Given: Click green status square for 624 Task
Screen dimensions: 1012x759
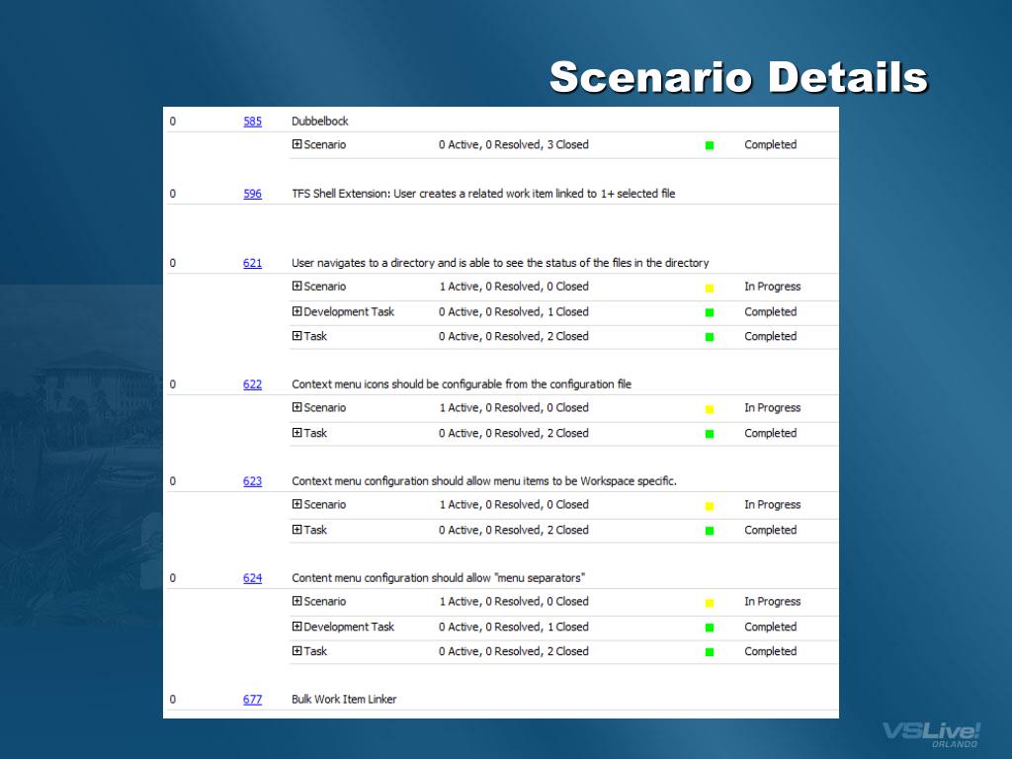Looking at the screenshot, I should (x=710, y=652).
